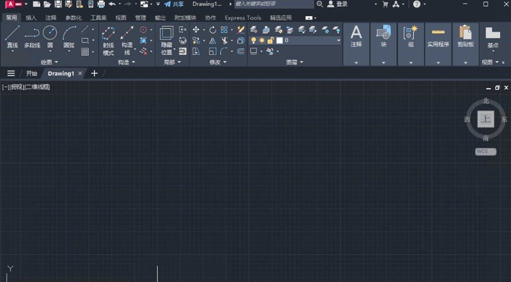
Task: Click the Save floppy disk icon
Action: [58, 4]
